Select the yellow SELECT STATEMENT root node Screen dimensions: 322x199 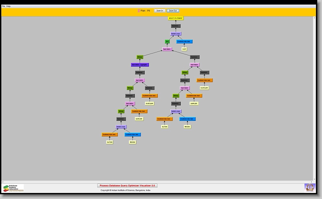tap(176, 18)
